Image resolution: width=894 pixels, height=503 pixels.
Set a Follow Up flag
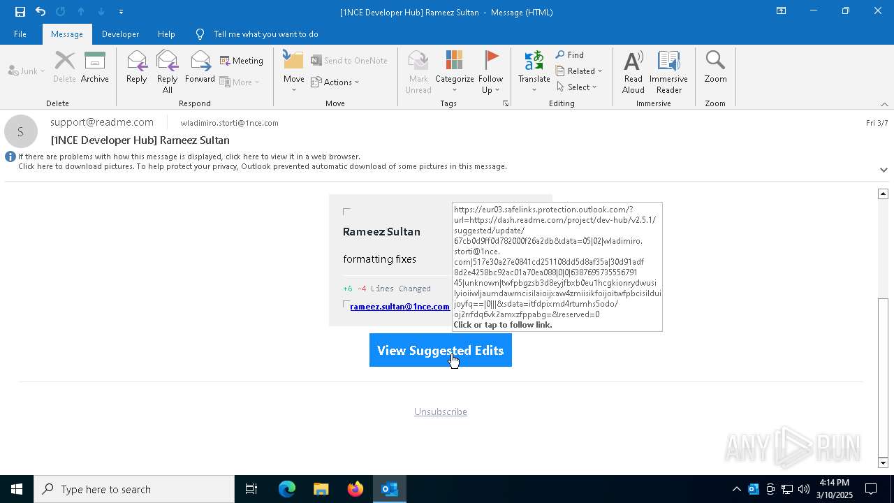[x=491, y=71]
